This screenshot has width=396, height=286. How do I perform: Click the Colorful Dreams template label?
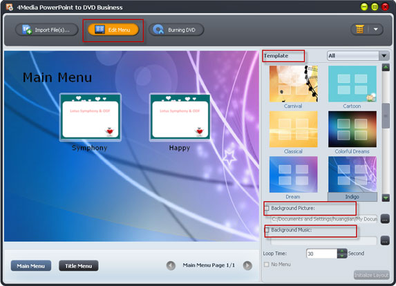click(x=352, y=151)
